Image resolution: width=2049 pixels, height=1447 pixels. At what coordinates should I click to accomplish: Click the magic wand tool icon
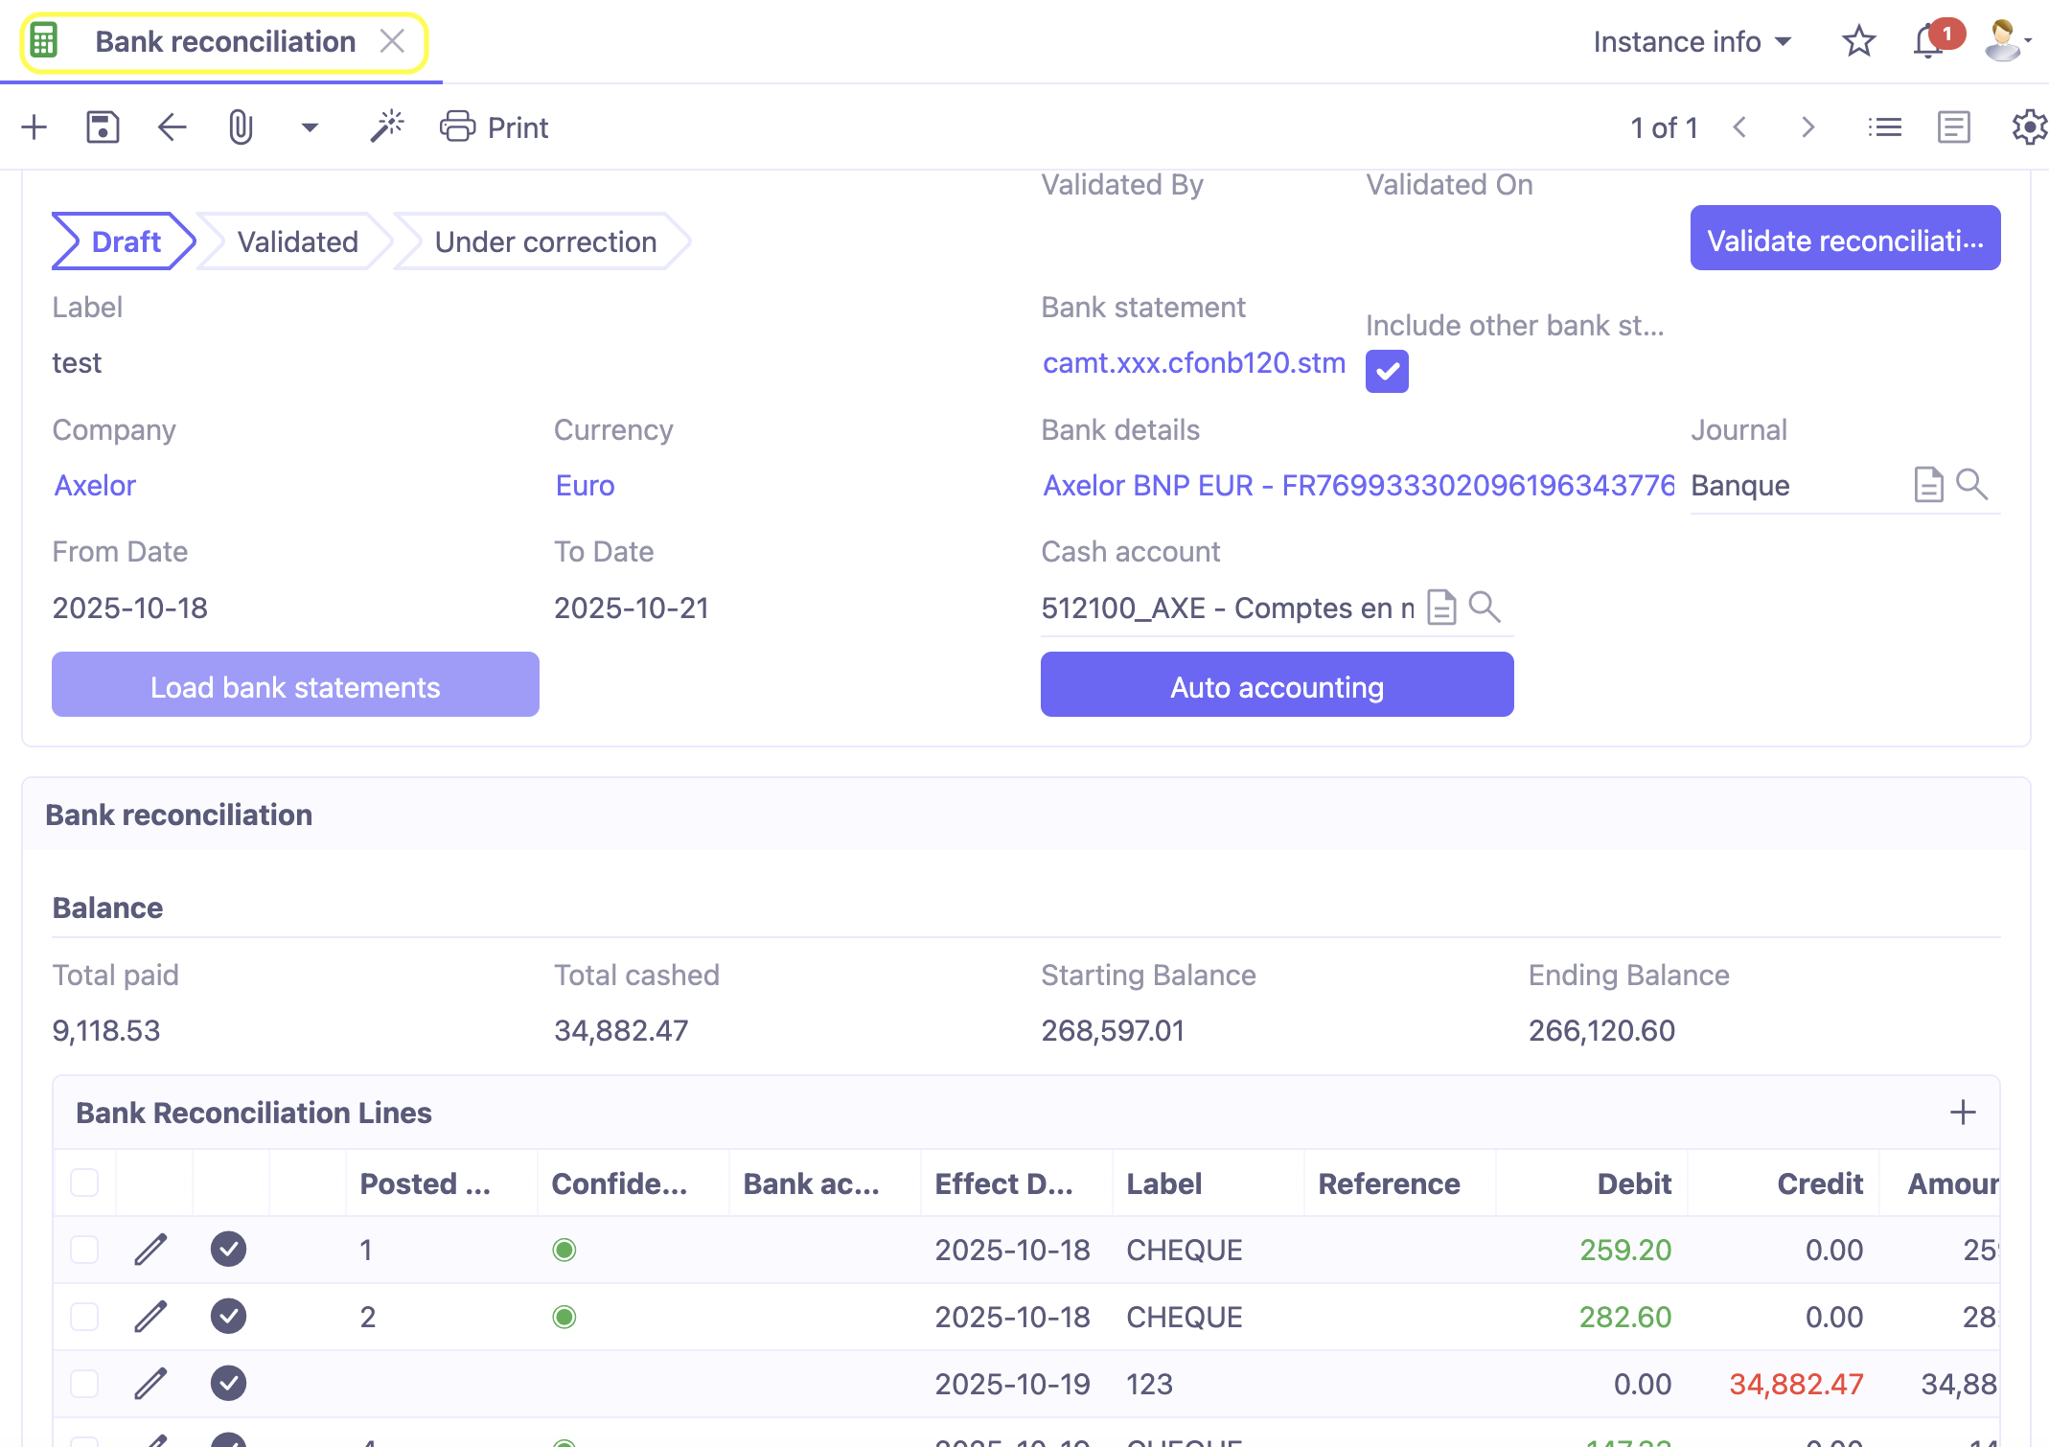[387, 126]
